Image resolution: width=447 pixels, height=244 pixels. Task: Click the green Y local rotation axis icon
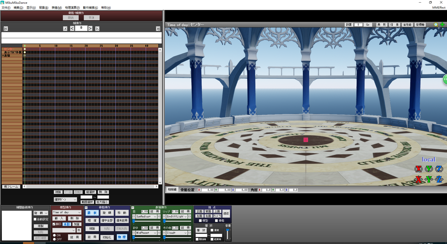429,169
